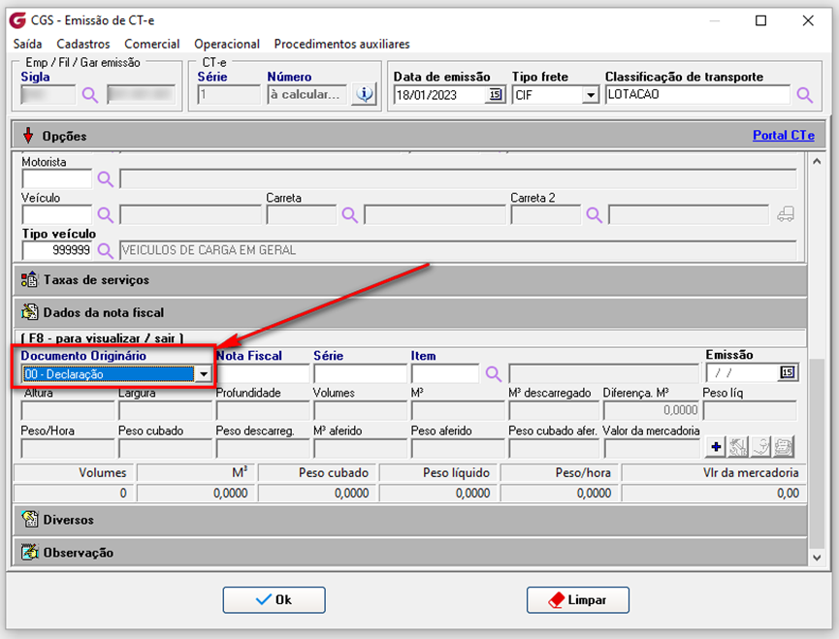Open Tipo frete CIF dropdown
839x639 pixels.
click(590, 95)
